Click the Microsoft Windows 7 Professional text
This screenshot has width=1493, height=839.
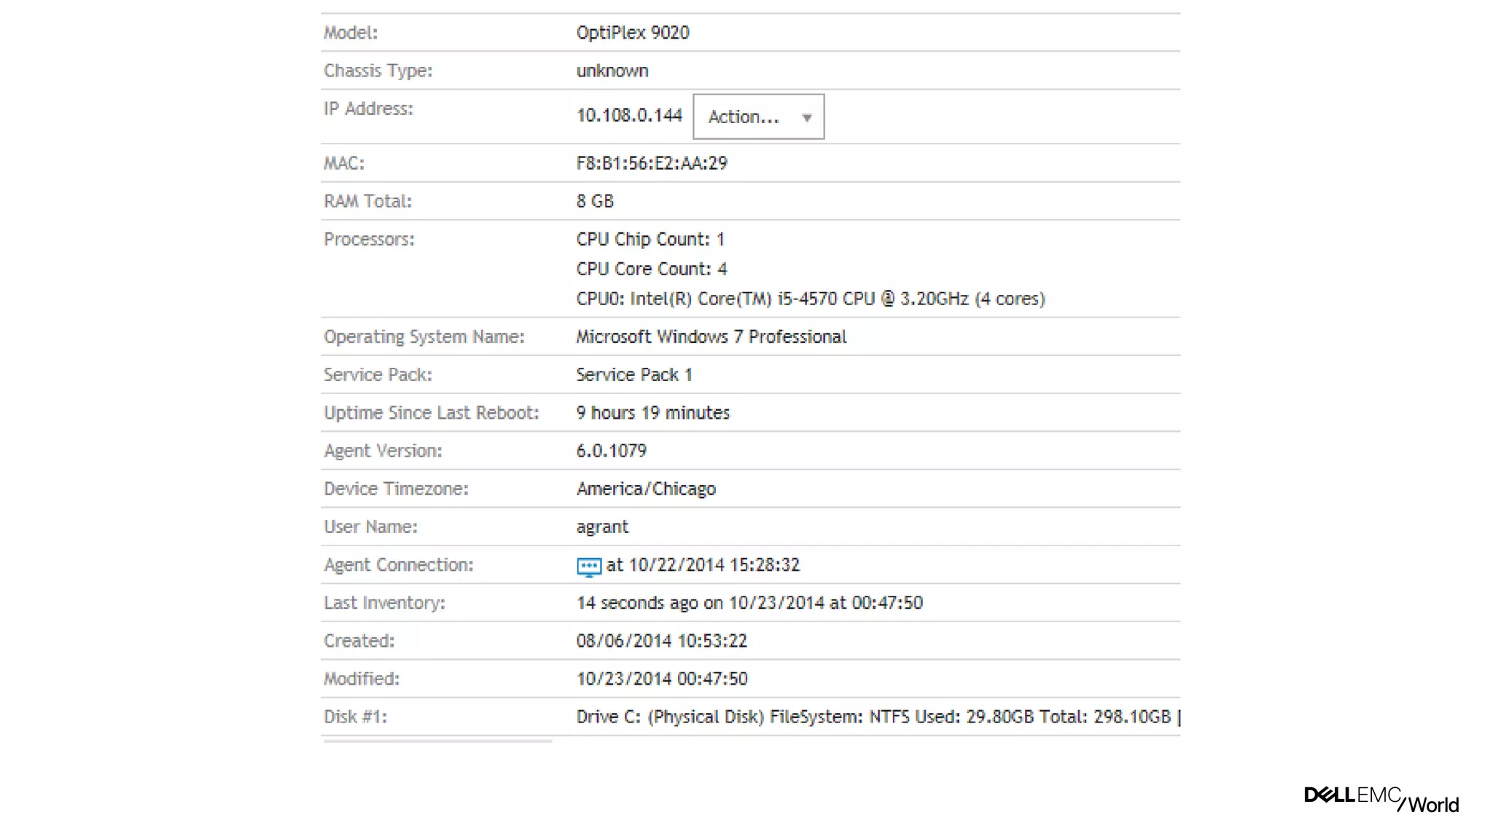click(x=711, y=336)
